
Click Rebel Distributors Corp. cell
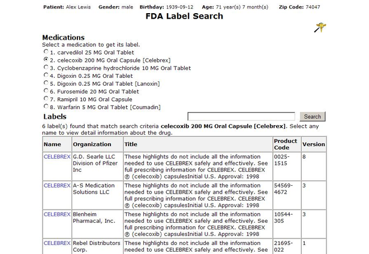(x=97, y=246)
